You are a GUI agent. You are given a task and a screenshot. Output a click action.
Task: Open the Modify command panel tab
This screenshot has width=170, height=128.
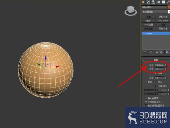(148, 2)
